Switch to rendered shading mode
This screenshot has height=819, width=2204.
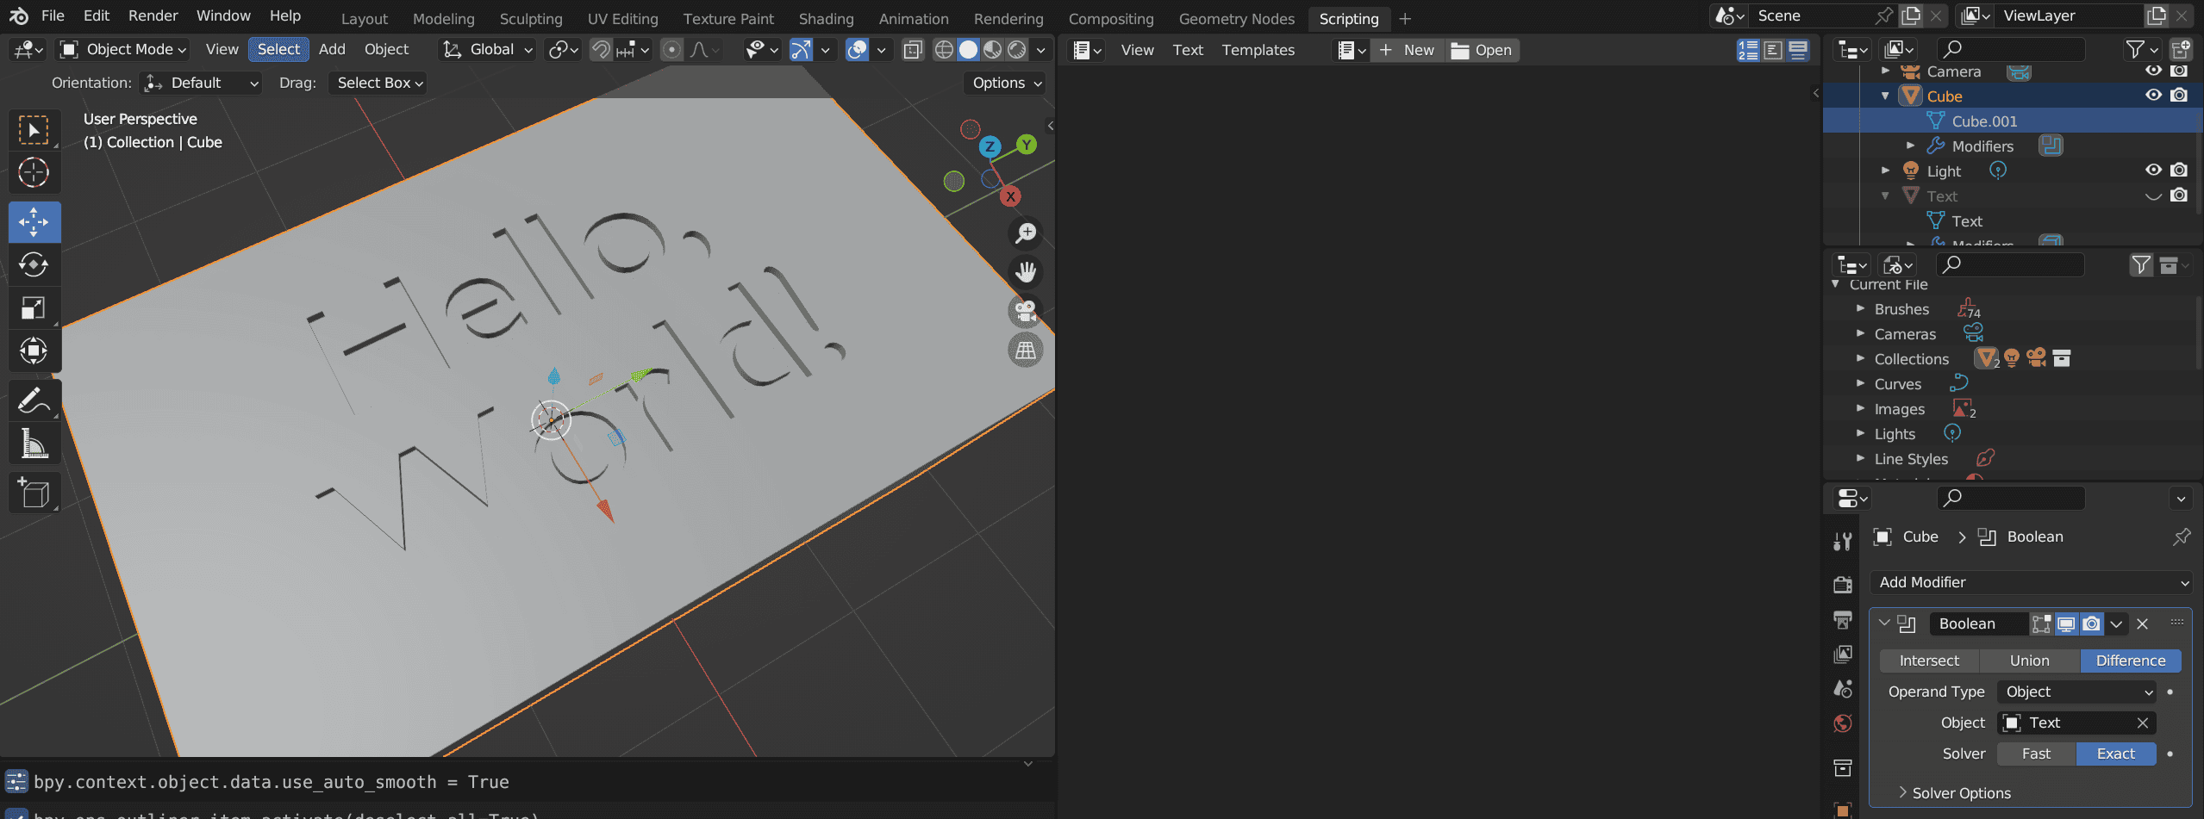coord(1017,50)
